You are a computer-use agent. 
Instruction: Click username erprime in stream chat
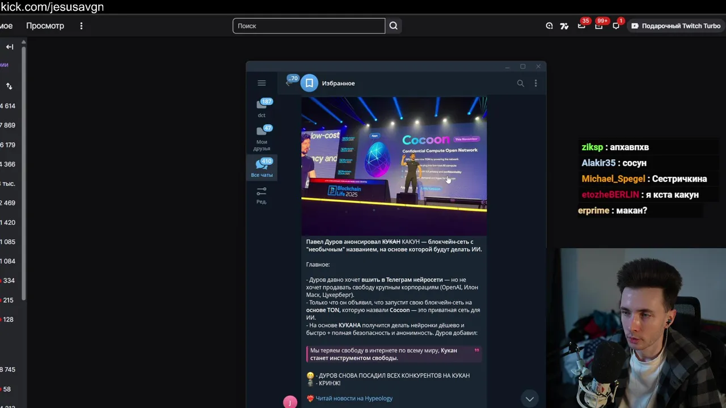coord(593,210)
